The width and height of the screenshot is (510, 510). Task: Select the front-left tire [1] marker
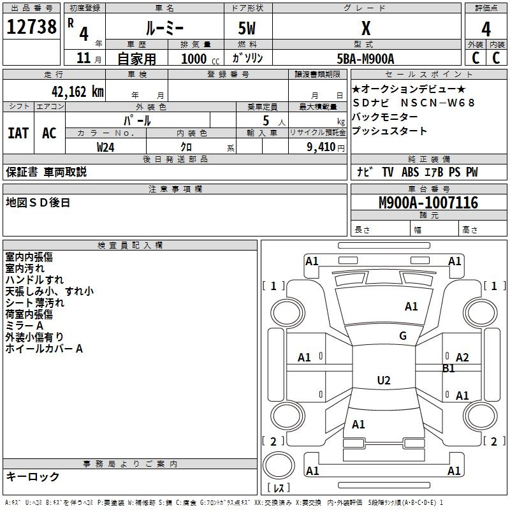pyautogui.click(x=274, y=286)
